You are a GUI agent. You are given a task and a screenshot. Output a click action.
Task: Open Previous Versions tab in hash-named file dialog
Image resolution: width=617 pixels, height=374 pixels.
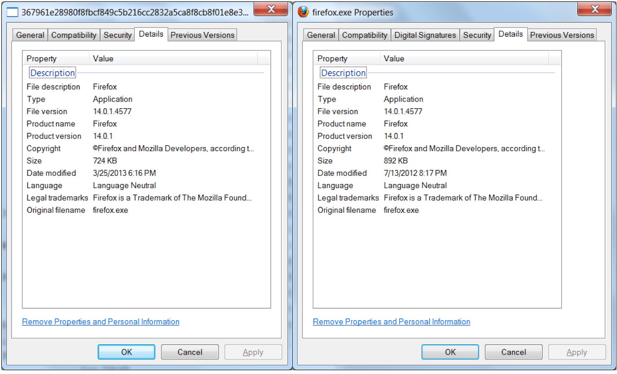tap(202, 35)
